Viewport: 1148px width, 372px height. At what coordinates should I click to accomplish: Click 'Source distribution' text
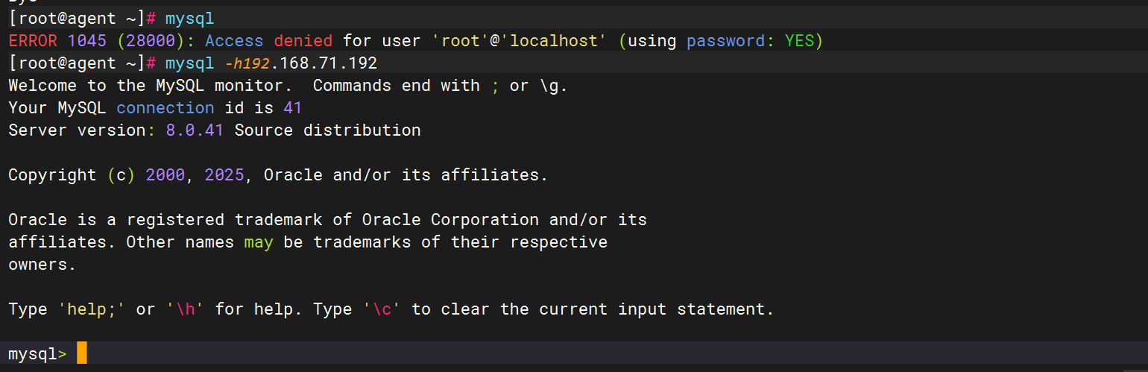(327, 130)
